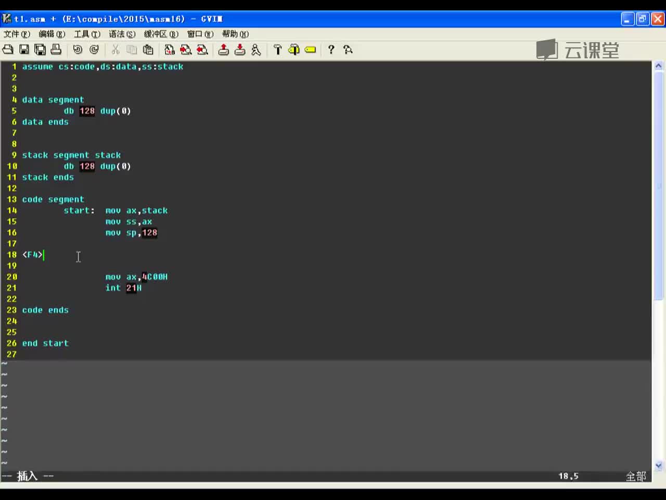Click '全部' in the status line
Screen dimensions: 666x500
click(x=636, y=476)
